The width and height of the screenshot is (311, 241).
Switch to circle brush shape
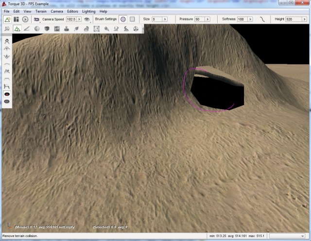click(123, 19)
